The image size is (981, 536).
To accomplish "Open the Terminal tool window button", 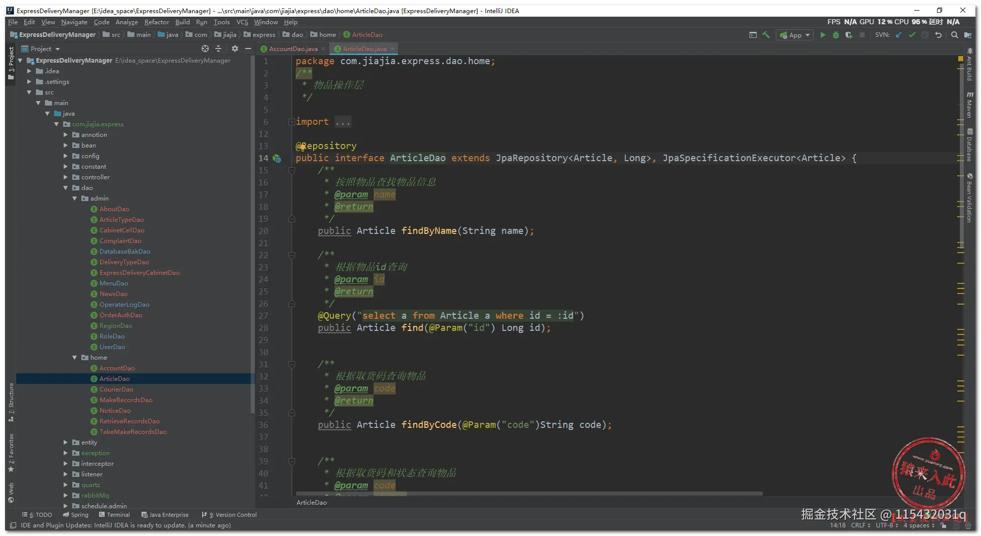I will [115, 515].
